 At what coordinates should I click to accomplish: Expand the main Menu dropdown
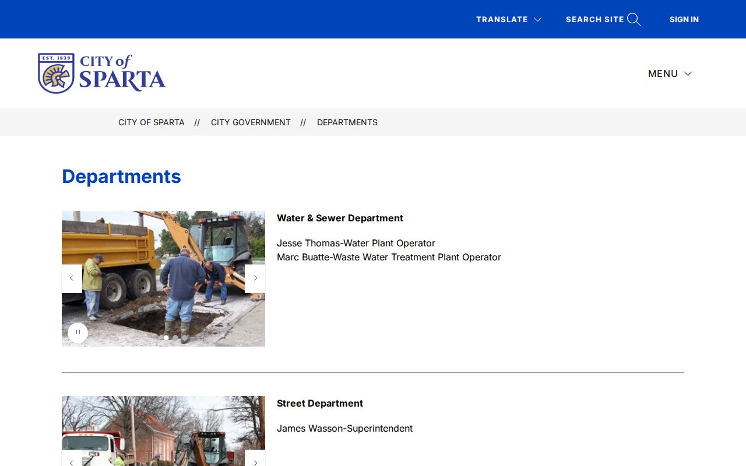click(x=670, y=73)
